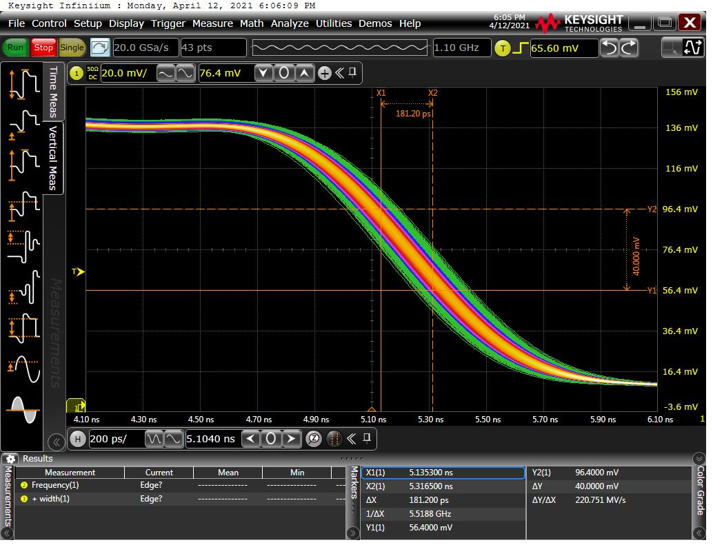The width and height of the screenshot is (713, 547).
Task: Click the horizontal zoom Z toggle
Action: [314, 439]
